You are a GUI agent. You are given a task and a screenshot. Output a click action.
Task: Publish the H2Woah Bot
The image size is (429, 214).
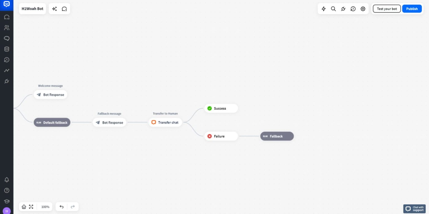point(412,9)
